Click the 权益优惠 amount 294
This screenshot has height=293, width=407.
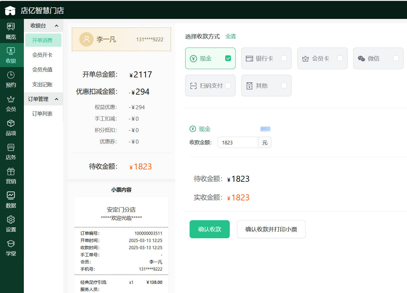[x=137, y=107]
